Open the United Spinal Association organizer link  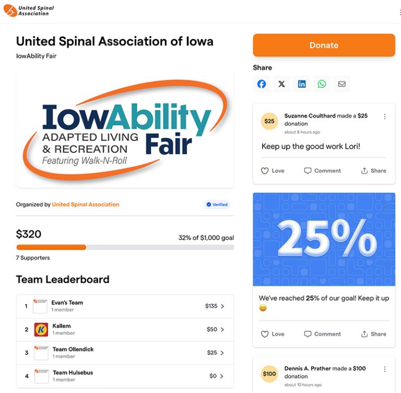pos(85,205)
